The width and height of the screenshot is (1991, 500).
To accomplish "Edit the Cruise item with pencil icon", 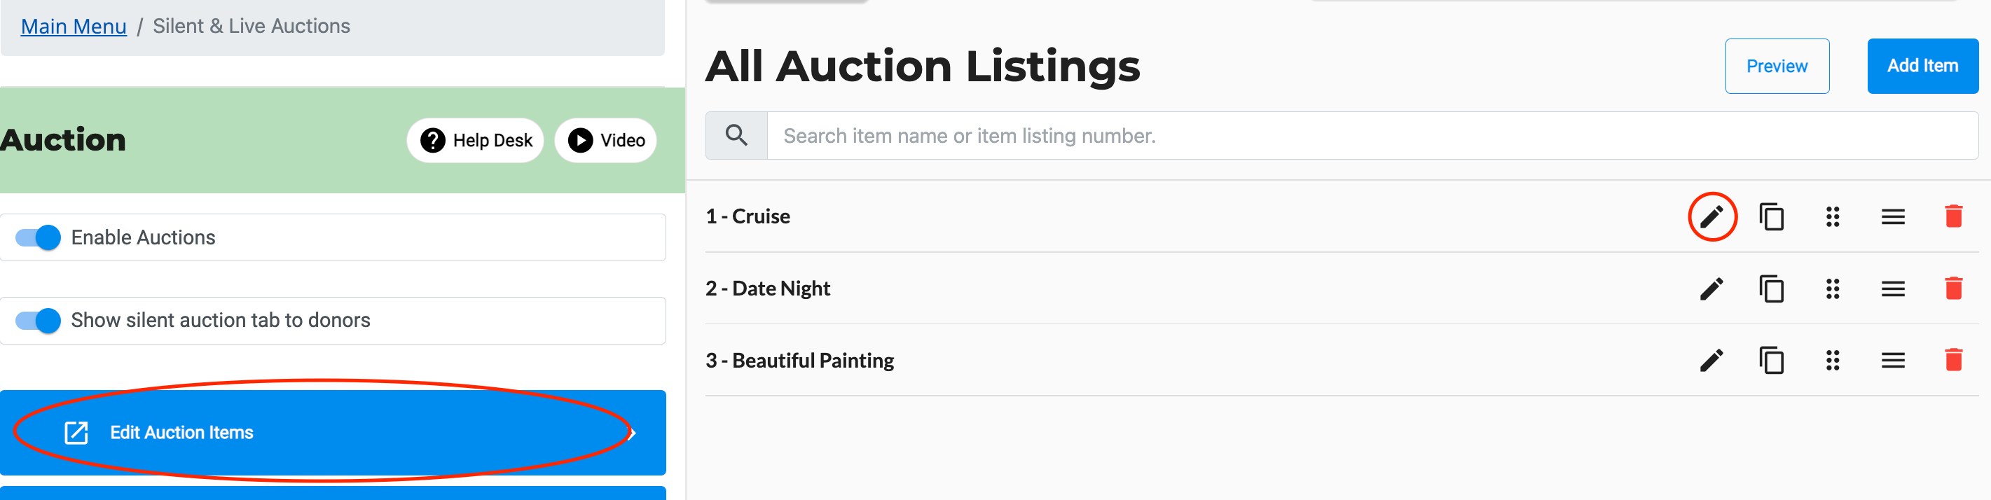I will point(1711,216).
